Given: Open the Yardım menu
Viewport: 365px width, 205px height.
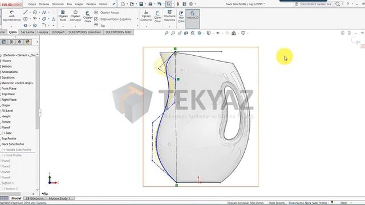Looking at the screenshot, I should [103, 4].
